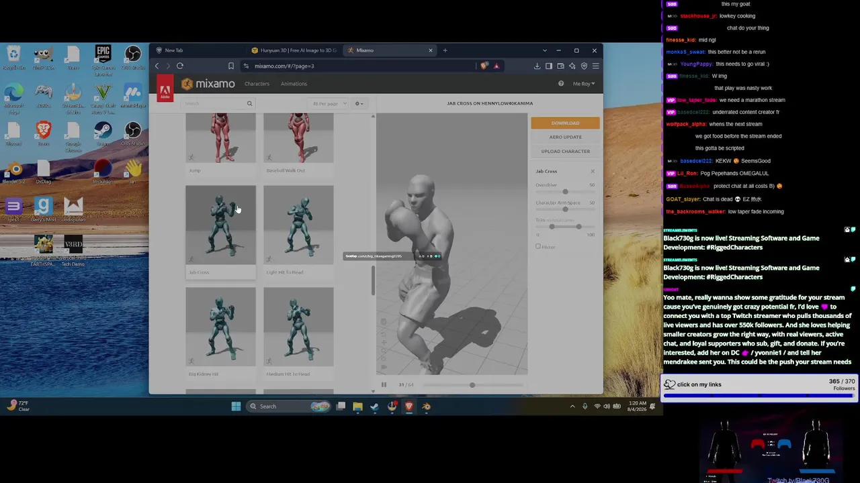Bookmark this page in Brave
The height and width of the screenshot is (483, 860).
coord(231,66)
